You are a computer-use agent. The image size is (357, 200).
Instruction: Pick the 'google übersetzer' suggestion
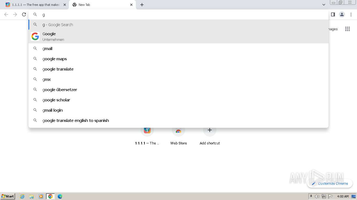178,90
